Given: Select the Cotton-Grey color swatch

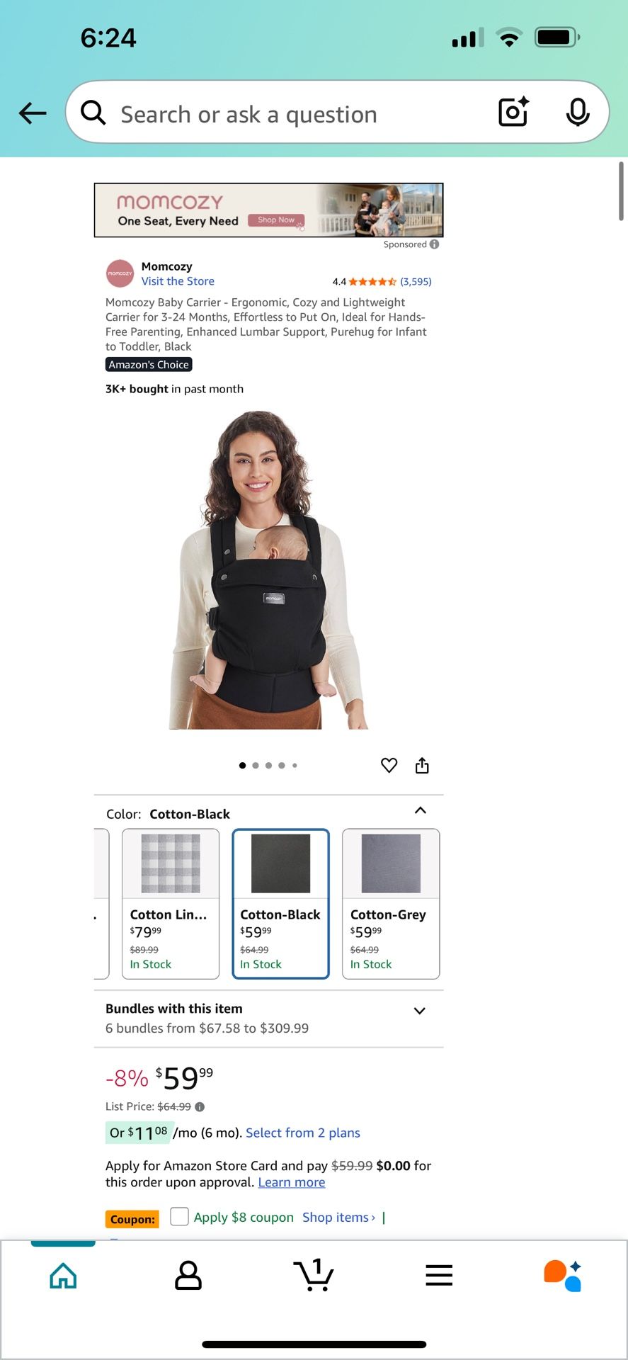Looking at the screenshot, I should pyautogui.click(x=391, y=904).
